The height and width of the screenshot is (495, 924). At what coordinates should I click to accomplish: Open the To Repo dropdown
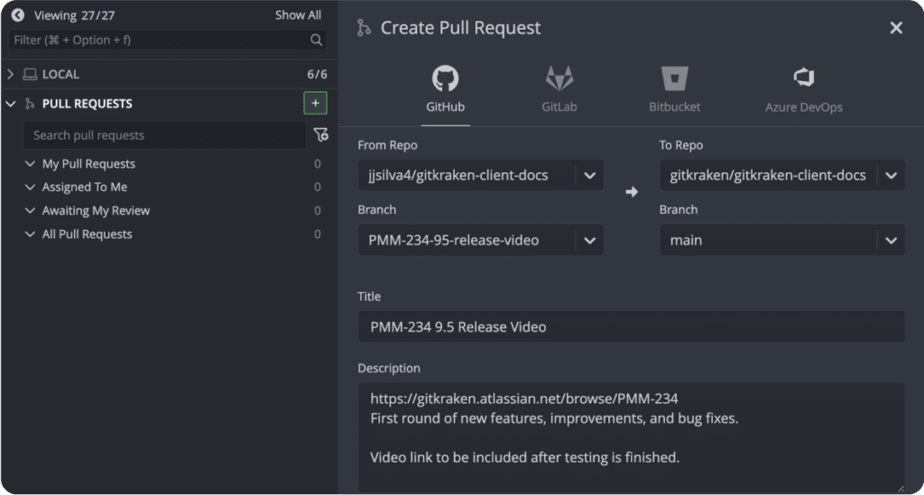tap(782, 176)
